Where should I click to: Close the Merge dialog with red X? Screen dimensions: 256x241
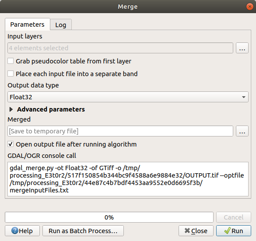[x=249, y=7]
